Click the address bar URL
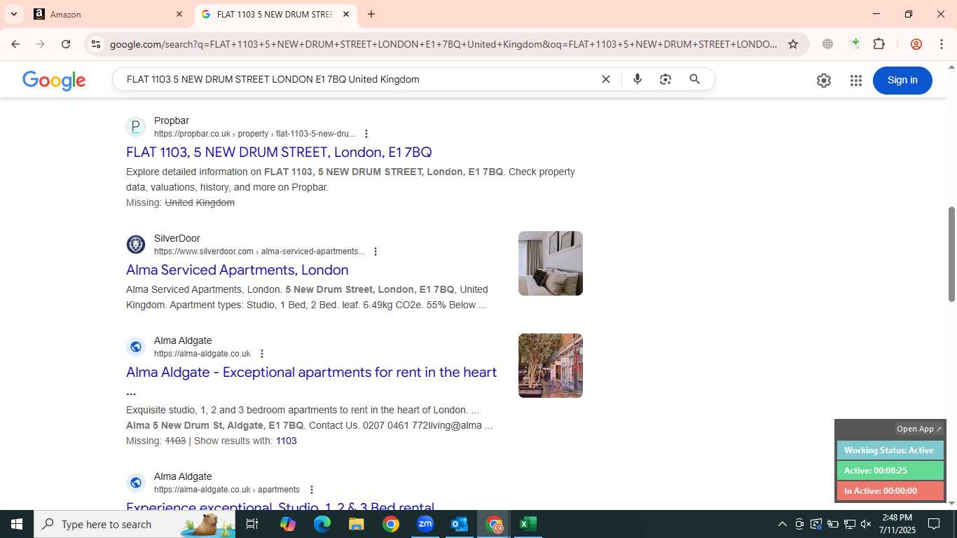Screen dimensions: 957x538 443,44
